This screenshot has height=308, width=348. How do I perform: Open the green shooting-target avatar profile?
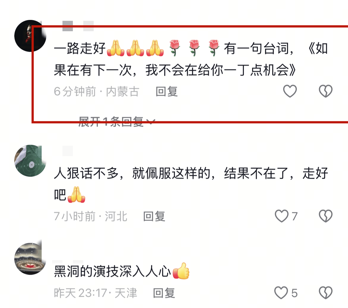pyautogui.click(x=30, y=161)
